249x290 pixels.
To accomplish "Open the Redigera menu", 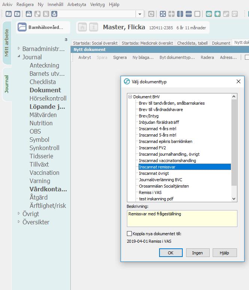I will point(25,5).
